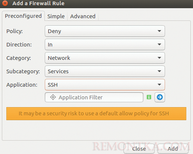The image size is (193, 154).
Task: Click the Direction dropdown arrow
Action: pyautogui.click(x=159, y=44)
